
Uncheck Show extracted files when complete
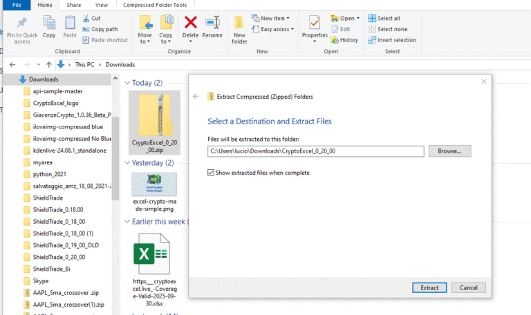pos(211,173)
